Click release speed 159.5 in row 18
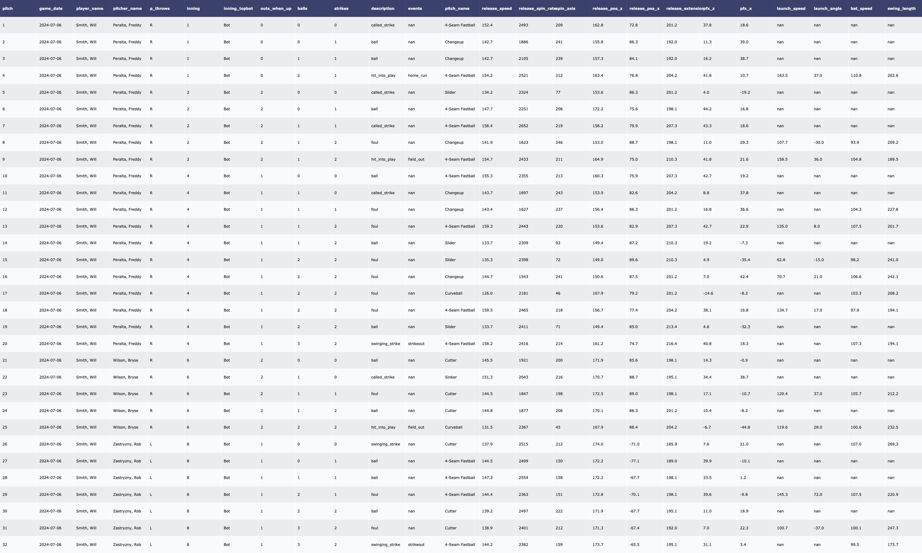The height and width of the screenshot is (553, 922). tap(487, 310)
